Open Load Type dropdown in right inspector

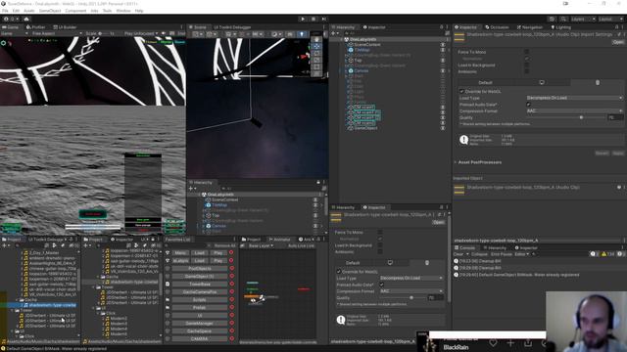click(x=575, y=98)
